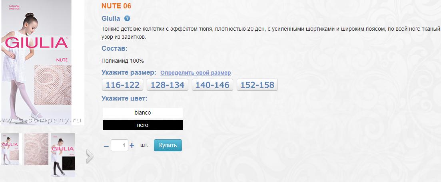Click the Укажите размер: label
The width and height of the screenshot is (441, 182).
coord(129,73)
